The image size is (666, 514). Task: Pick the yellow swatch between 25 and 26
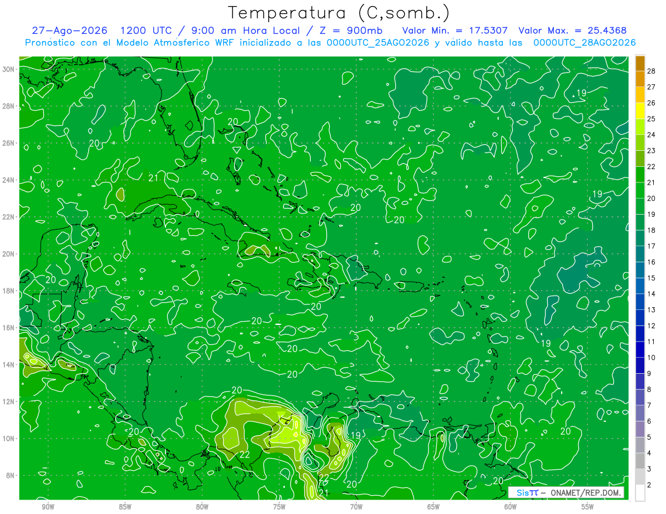(640, 110)
